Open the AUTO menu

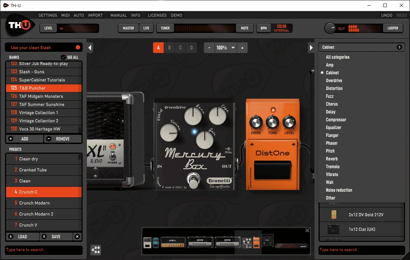coord(79,15)
